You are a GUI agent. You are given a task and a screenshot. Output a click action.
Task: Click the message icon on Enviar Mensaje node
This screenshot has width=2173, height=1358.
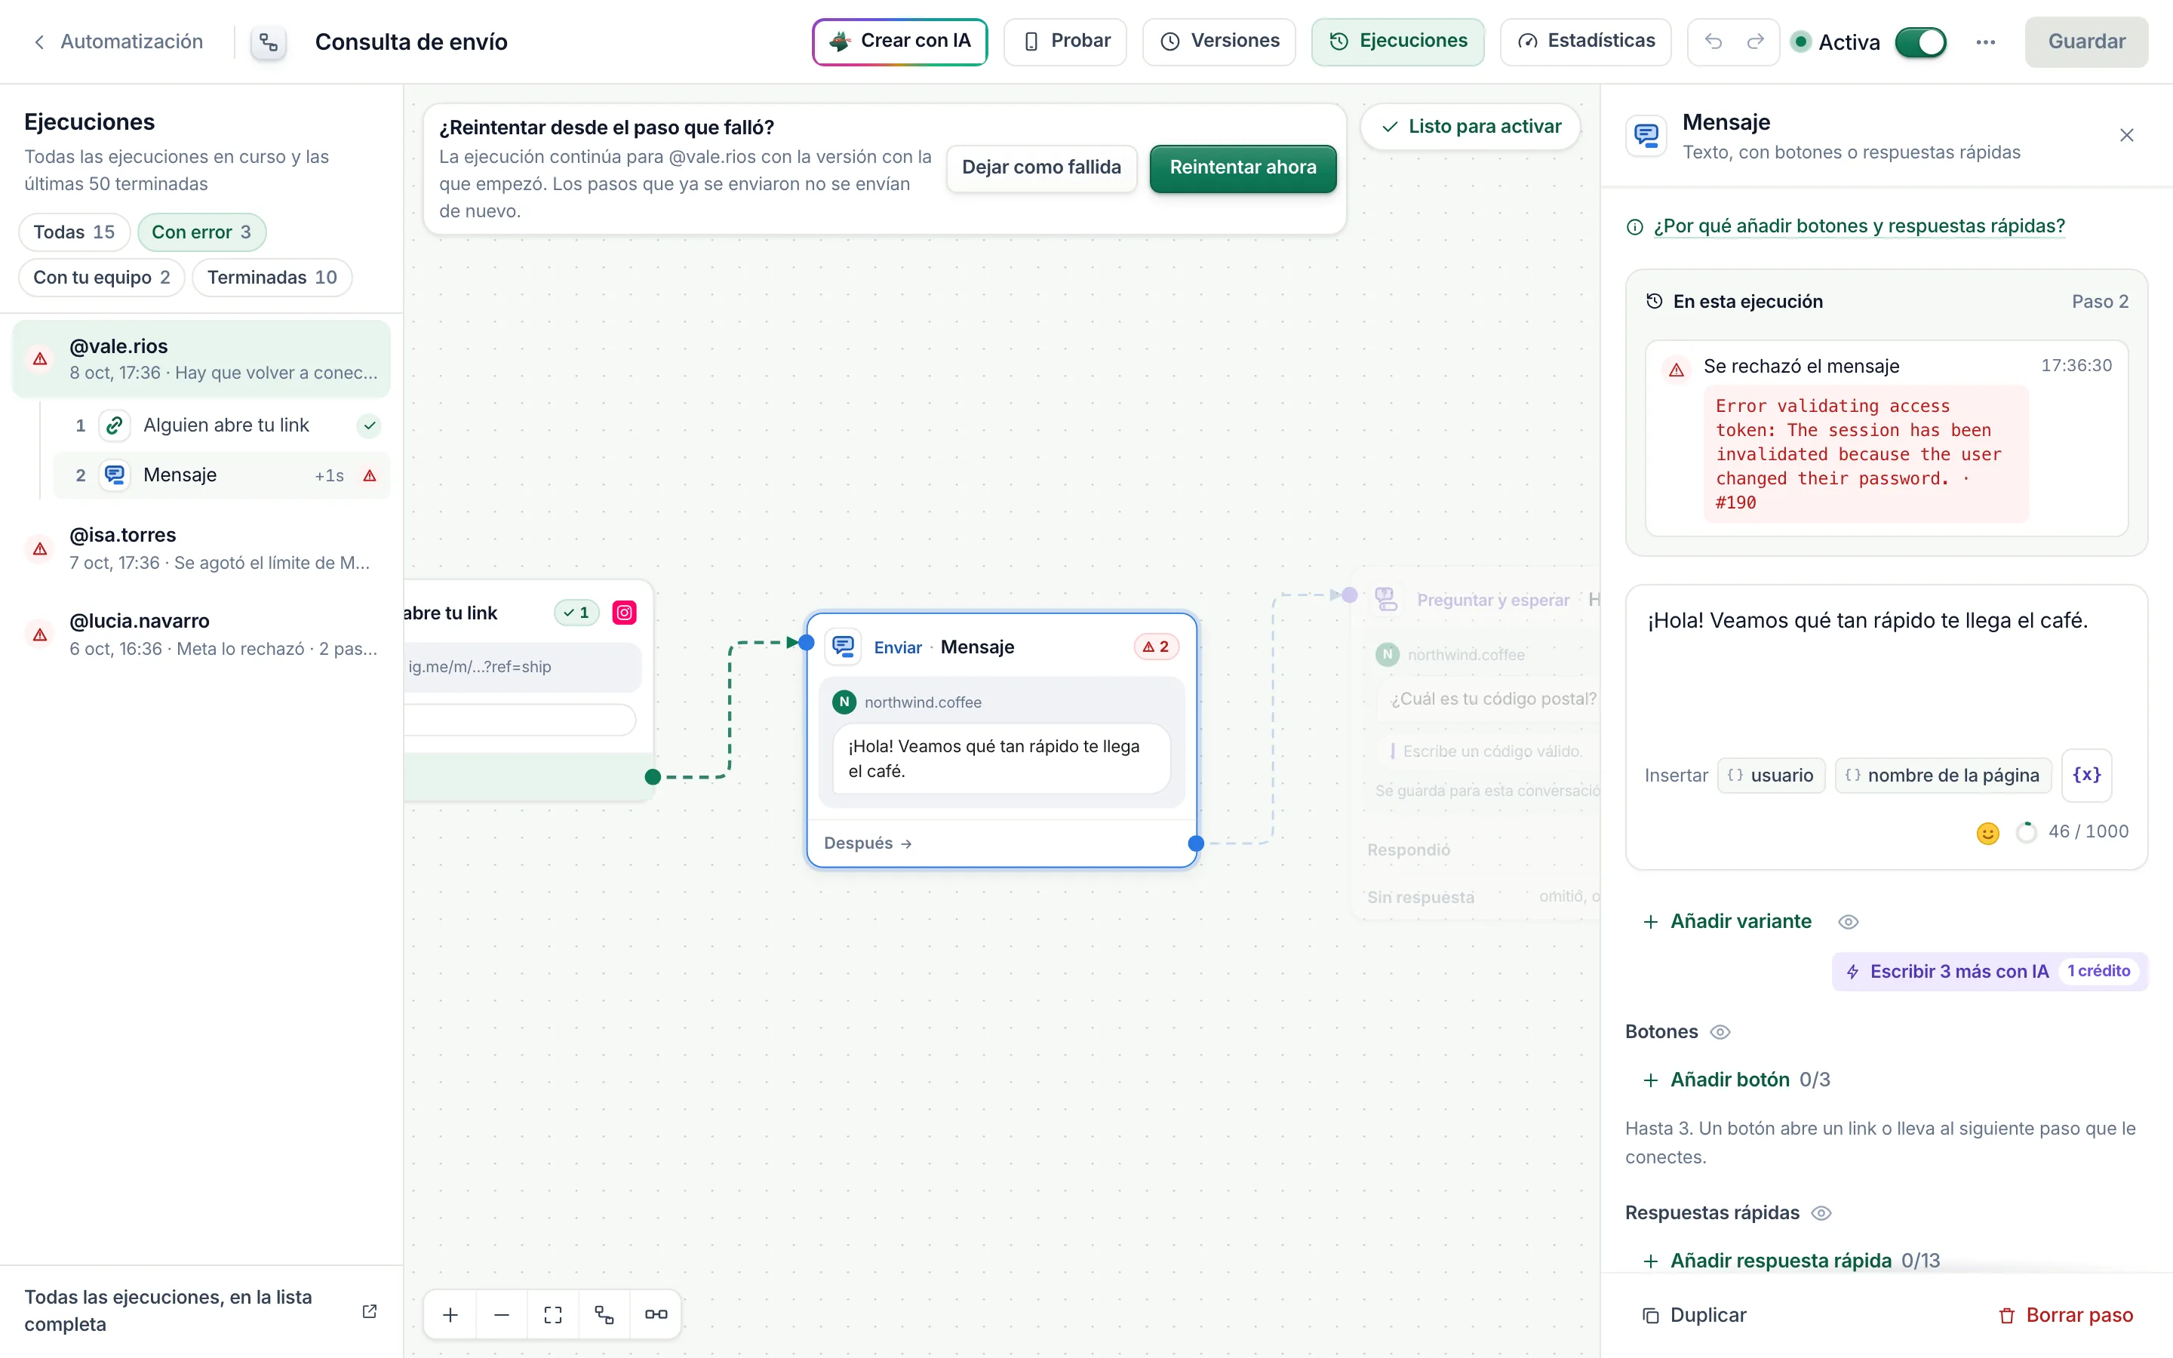pos(843,647)
